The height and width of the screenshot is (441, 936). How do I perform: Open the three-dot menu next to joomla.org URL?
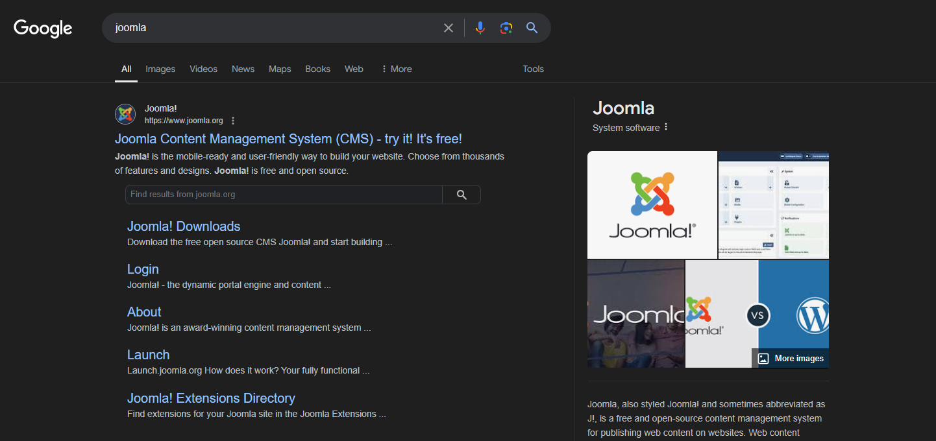click(233, 121)
